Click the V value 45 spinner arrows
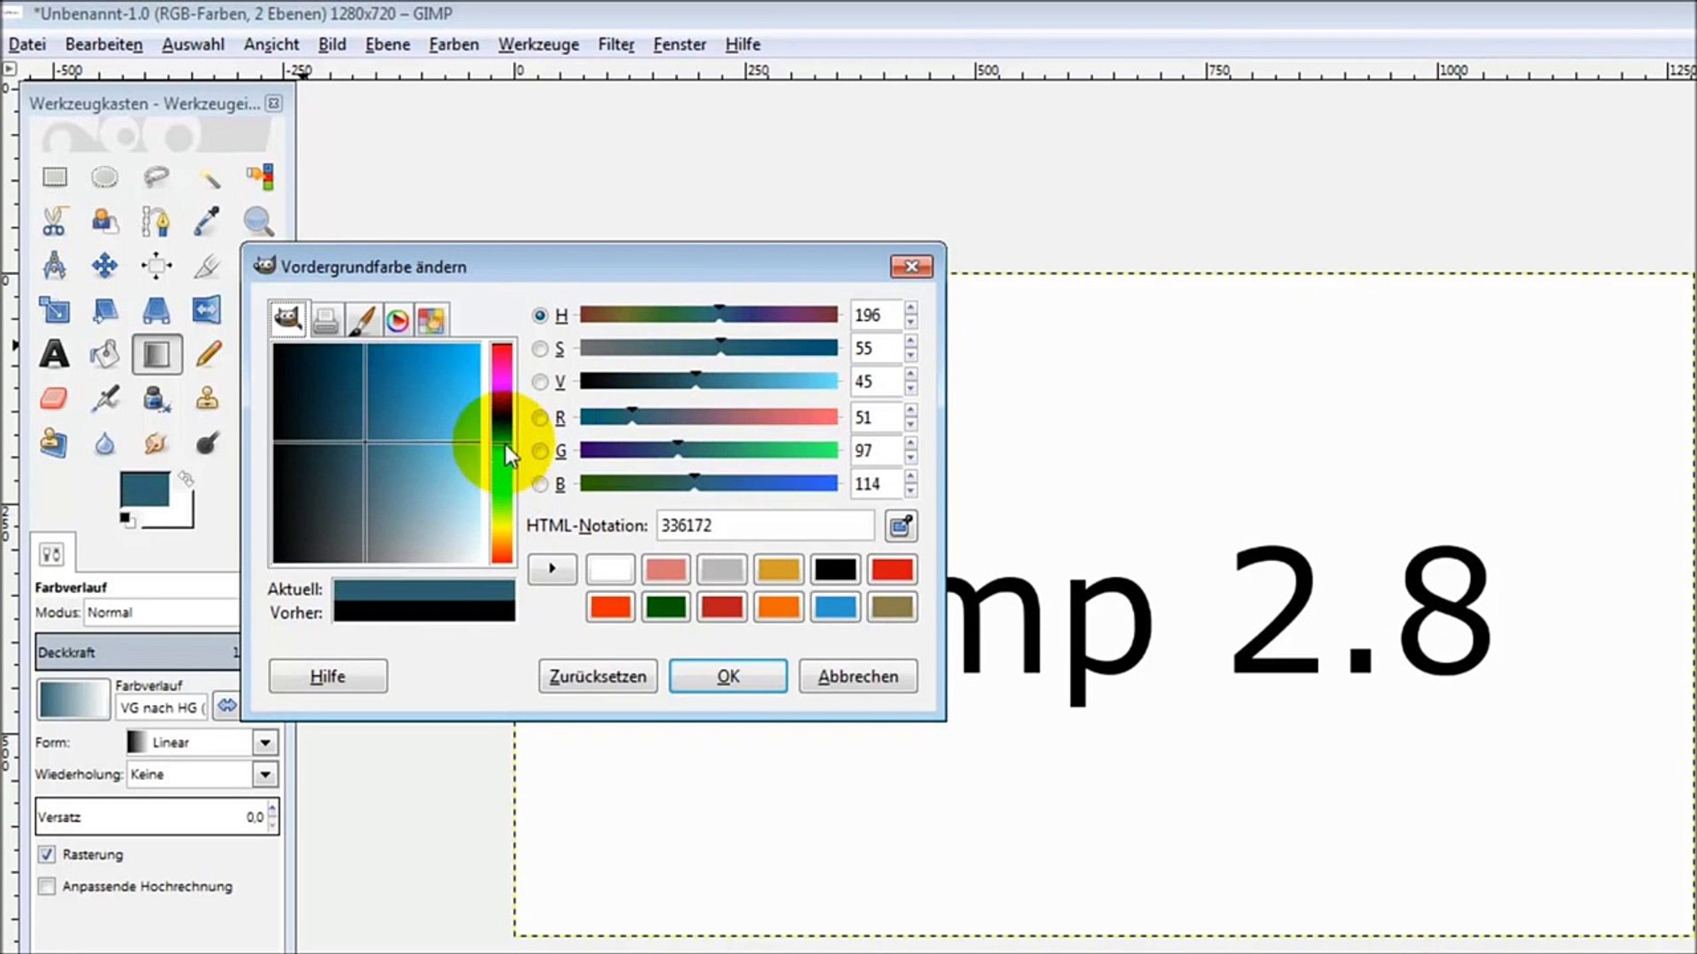Screen dimensions: 1697x954 910,382
